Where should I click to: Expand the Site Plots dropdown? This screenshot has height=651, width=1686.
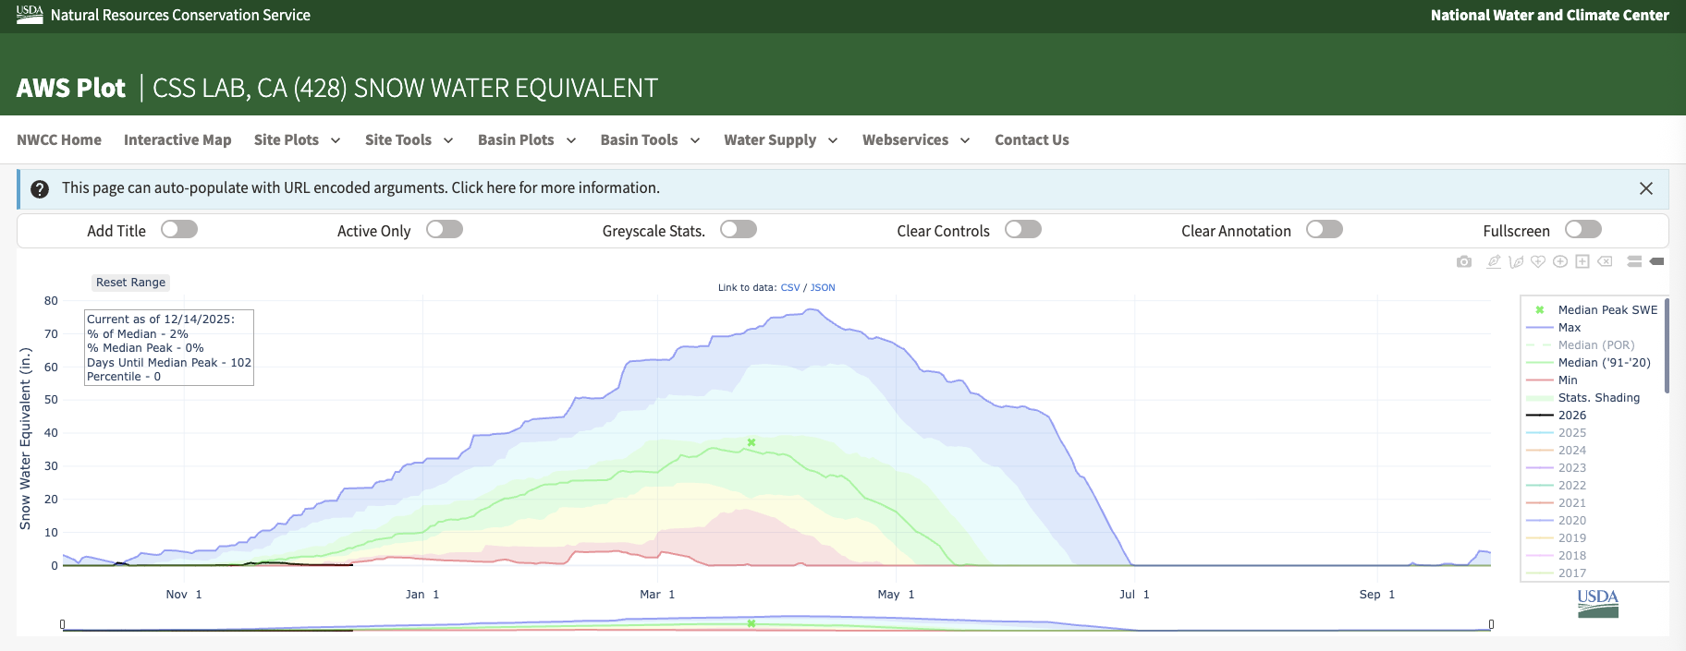pos(297,140)
